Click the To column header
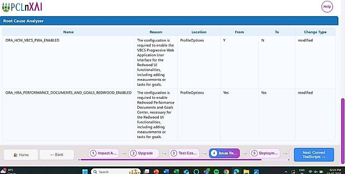 pos(277,32)
